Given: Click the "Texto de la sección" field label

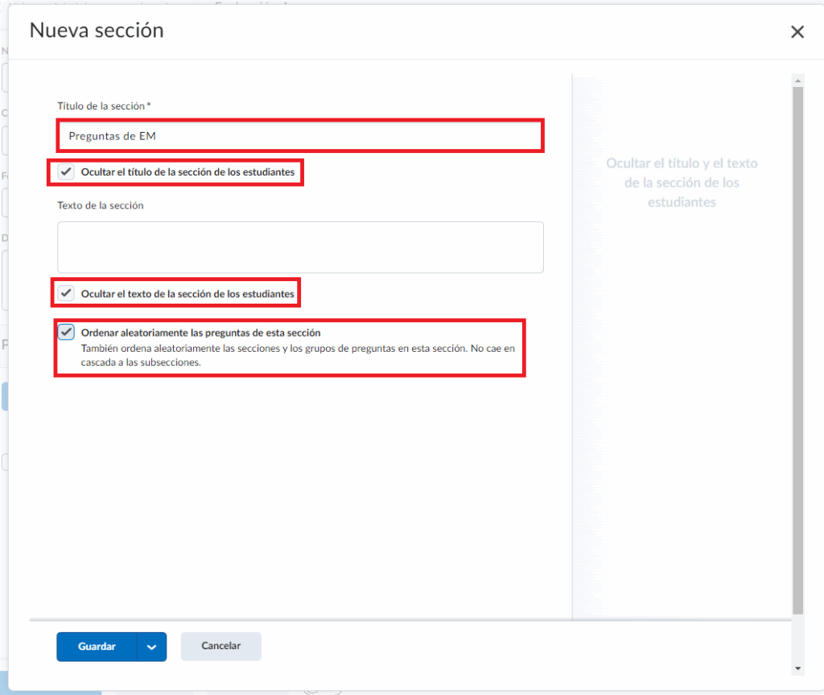Looking at the screenshot, I should pyautogui.click(x=101, y=205).
